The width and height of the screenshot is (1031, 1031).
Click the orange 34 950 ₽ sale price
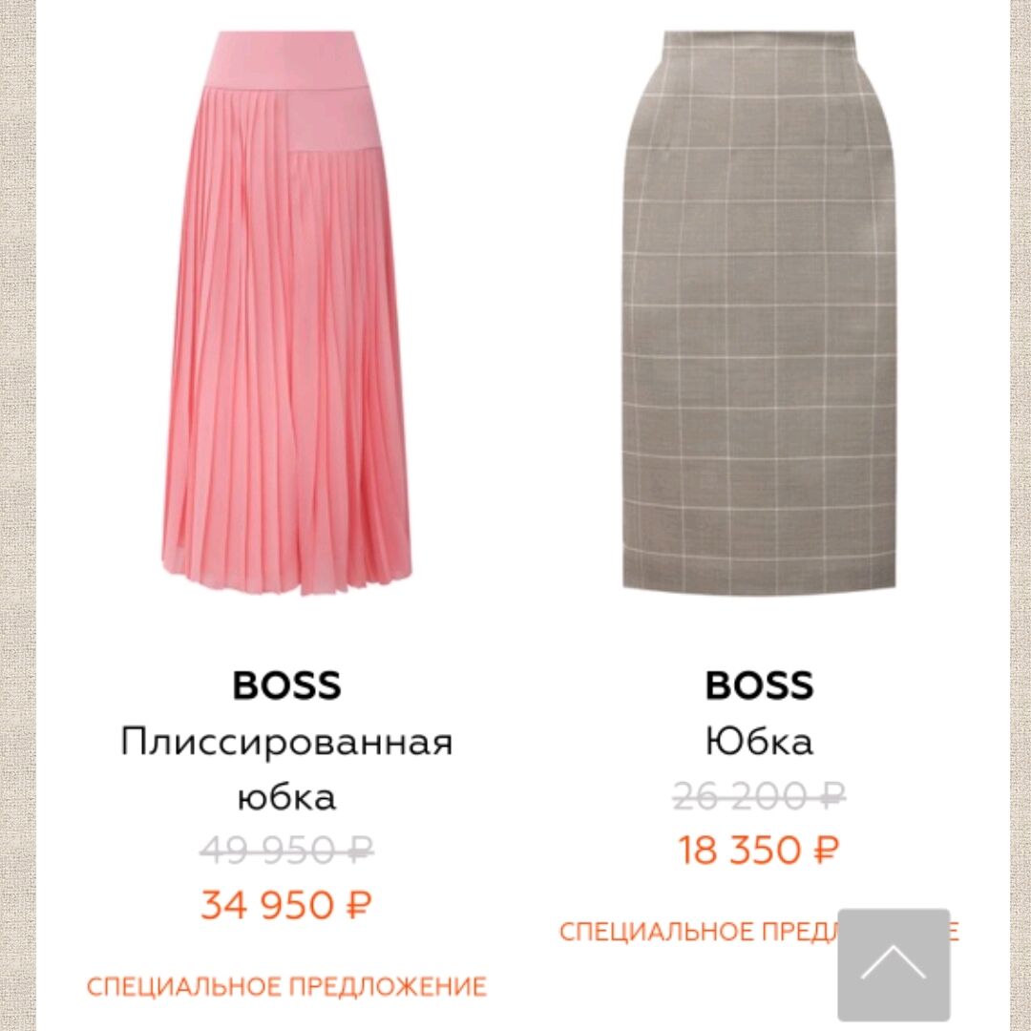coord(286,904)
